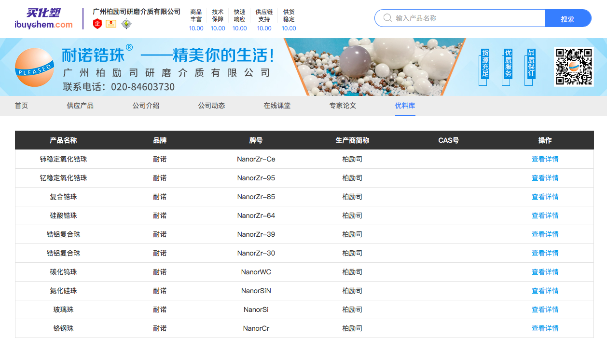View details for 玻璃珠 row
607x351 pixels.
(545, 310)
